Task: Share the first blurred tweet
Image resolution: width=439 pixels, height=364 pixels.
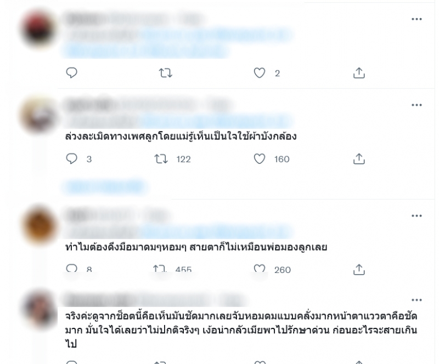Action: coord(359,73)
